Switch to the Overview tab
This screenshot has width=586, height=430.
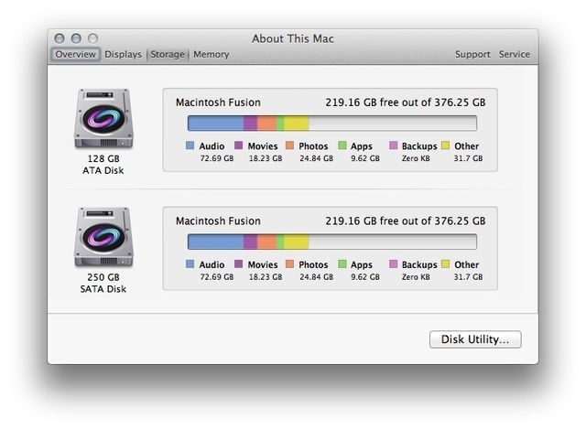[75, 54]
